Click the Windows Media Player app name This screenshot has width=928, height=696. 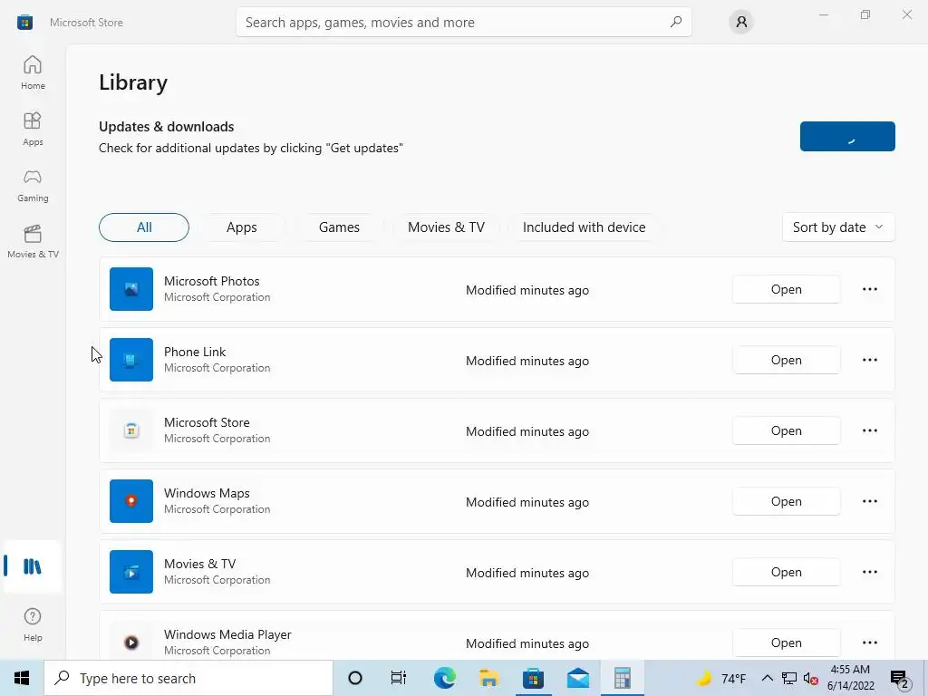click(x=227, y=634)
